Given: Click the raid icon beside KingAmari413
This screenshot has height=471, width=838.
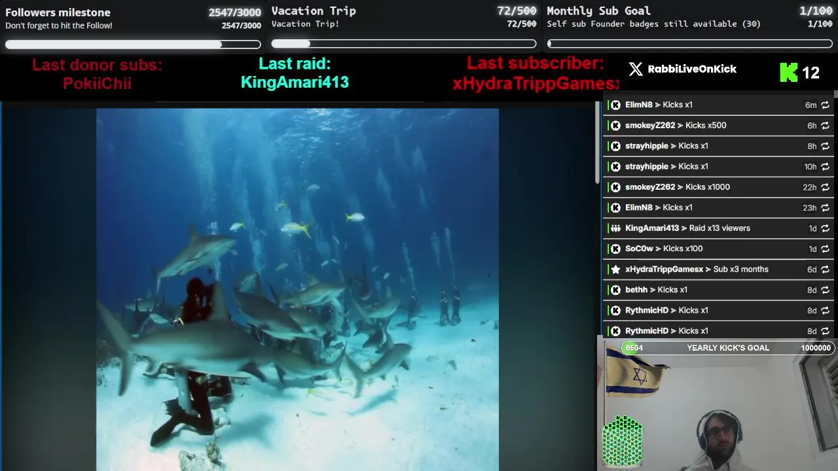Looking at the screenshot, I should (x=615, y=228).
